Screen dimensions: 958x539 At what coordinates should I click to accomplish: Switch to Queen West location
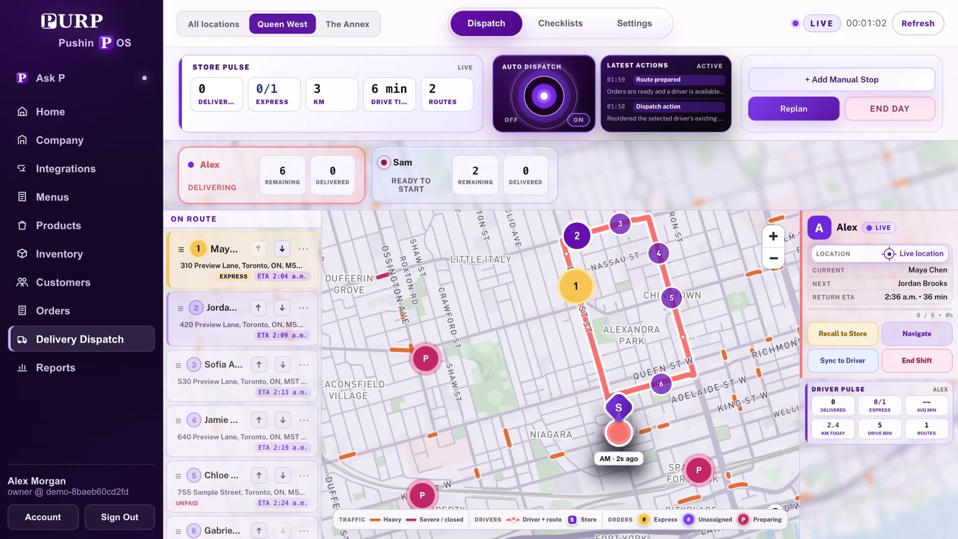coord(282,24)
